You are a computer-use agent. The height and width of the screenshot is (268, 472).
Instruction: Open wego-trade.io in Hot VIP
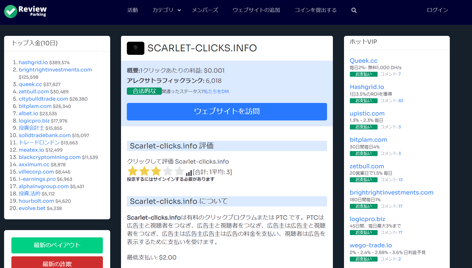click(x=371, y=245)
